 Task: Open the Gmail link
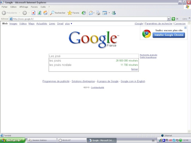click(60, 24)
